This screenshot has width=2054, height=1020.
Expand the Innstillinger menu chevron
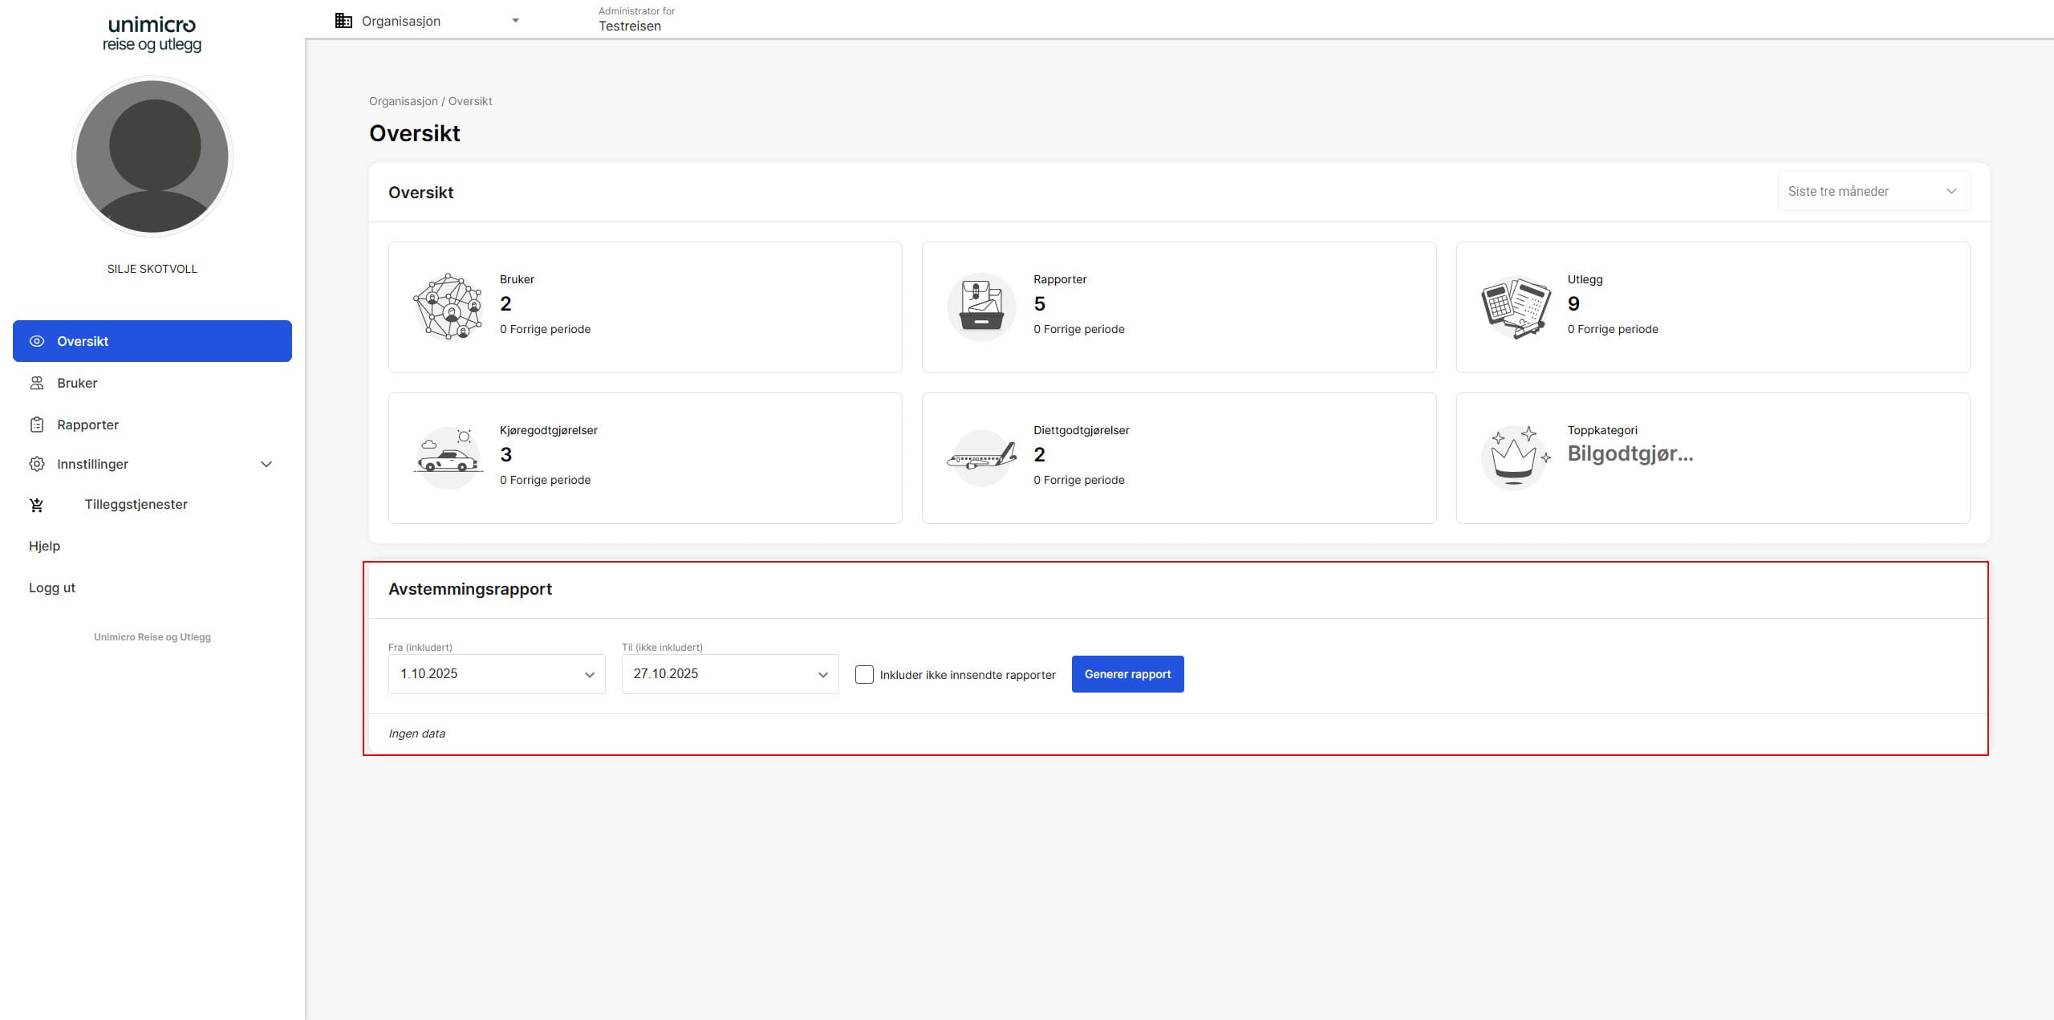point(266,464)
